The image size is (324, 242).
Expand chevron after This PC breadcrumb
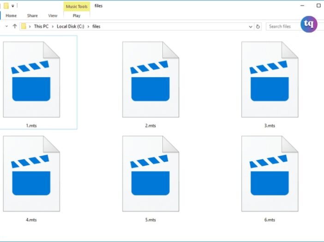click(x=53, y=27)
